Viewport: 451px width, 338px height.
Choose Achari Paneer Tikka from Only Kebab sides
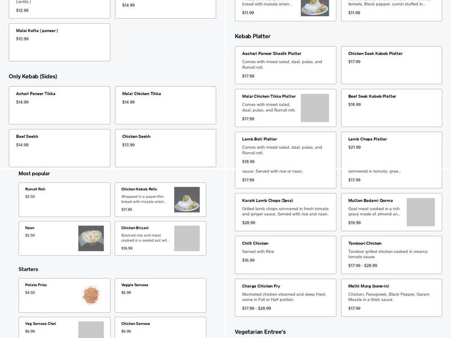(59, 105)
